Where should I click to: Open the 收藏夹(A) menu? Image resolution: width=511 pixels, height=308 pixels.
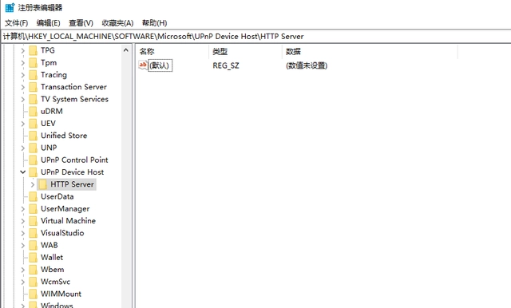117,23
